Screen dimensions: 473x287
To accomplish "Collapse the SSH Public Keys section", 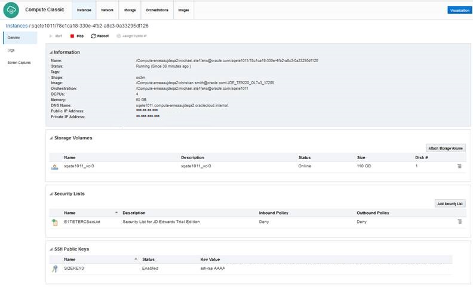I will click(x=51, y=249).
